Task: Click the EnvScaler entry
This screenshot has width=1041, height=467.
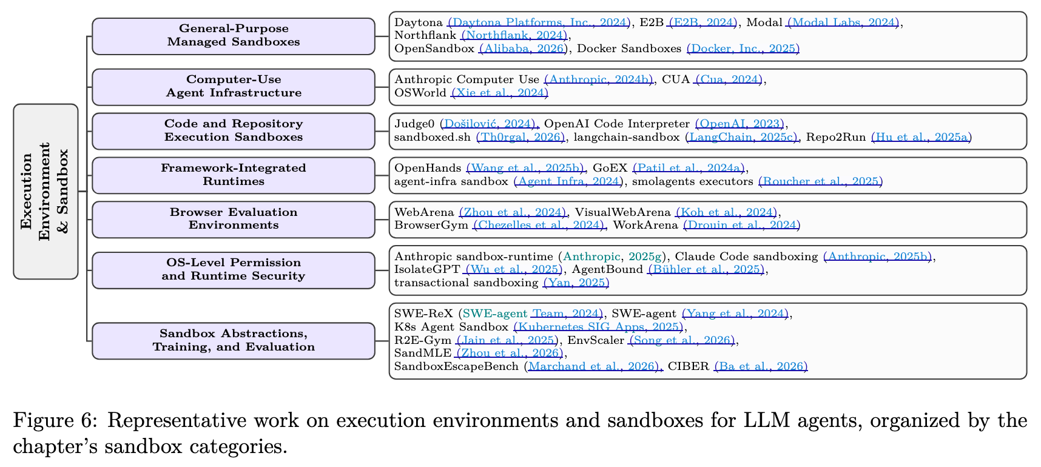Action: (596, 340)
